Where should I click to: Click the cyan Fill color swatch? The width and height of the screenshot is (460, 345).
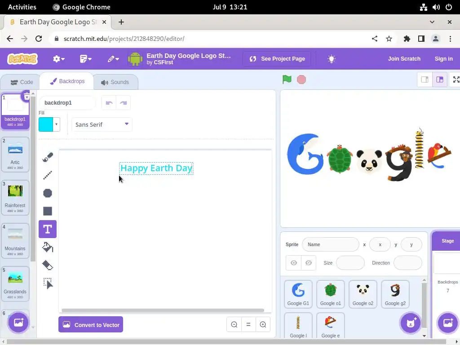(46, 124)
